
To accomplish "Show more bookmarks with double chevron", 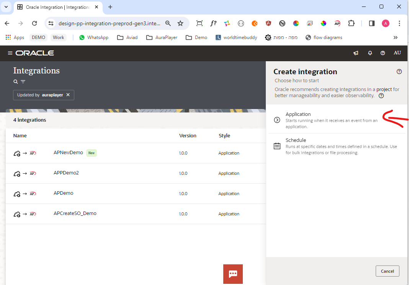I will tap(396, 37).
